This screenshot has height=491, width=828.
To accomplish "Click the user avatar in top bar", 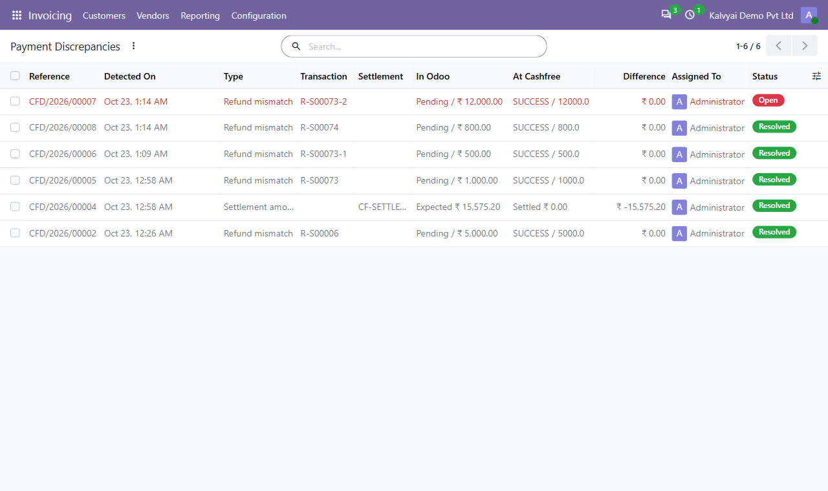I will tap(809, 15).
